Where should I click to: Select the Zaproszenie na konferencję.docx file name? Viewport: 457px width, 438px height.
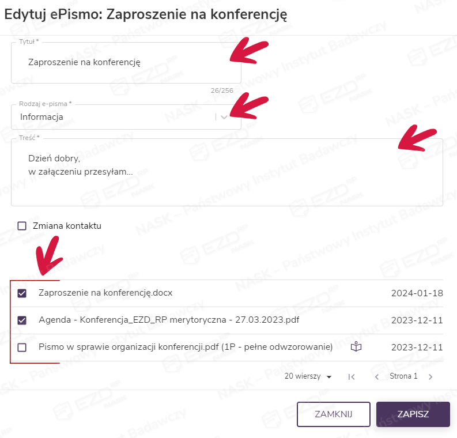click(x=105, y=293)
